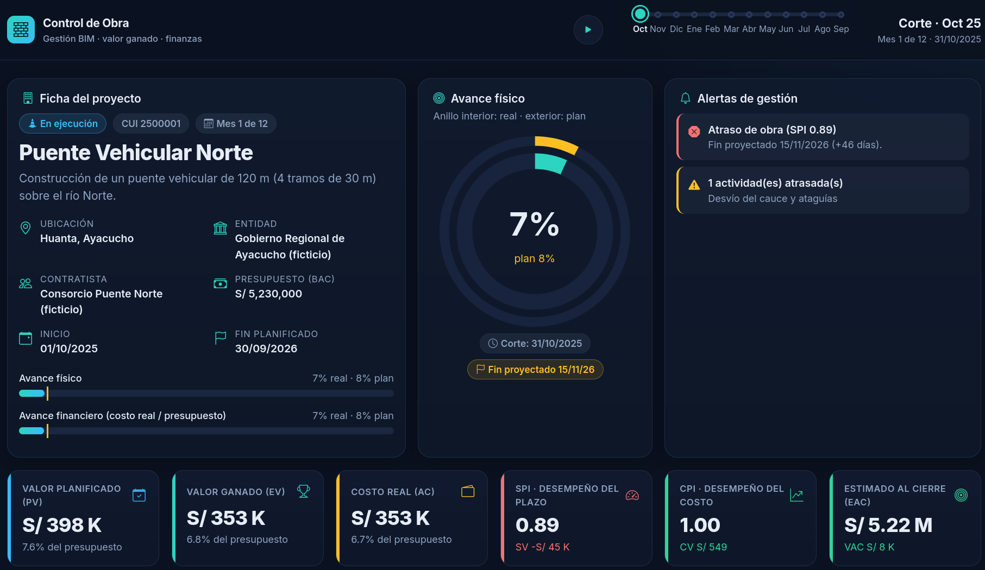
Task: Click the VAC S/ 8 K text
Action: point(869,547)
